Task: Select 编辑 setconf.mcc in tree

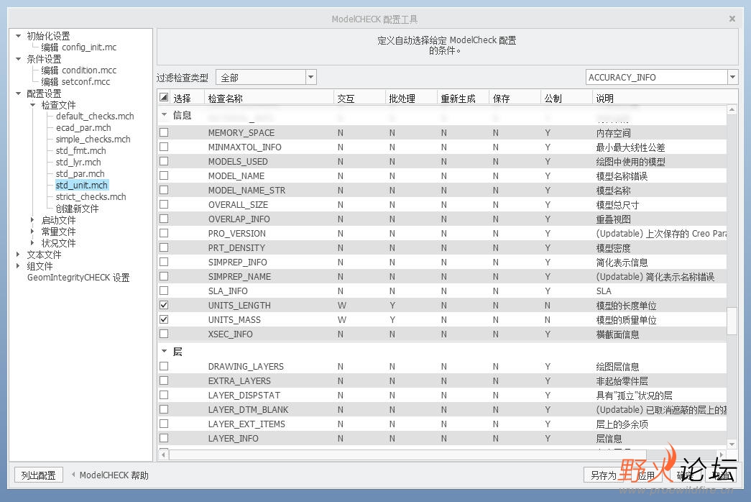Action: click(75, 81)
